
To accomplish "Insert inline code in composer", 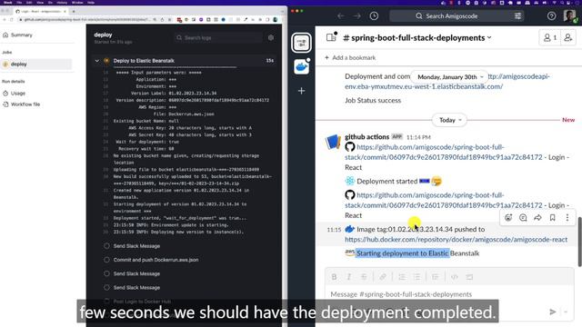I will pyautogui.click(x=455, y=277).
